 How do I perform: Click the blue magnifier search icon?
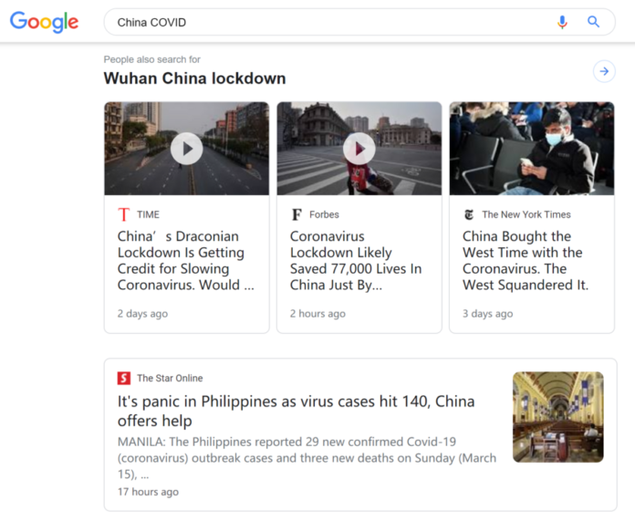click(x=593, y=22)
